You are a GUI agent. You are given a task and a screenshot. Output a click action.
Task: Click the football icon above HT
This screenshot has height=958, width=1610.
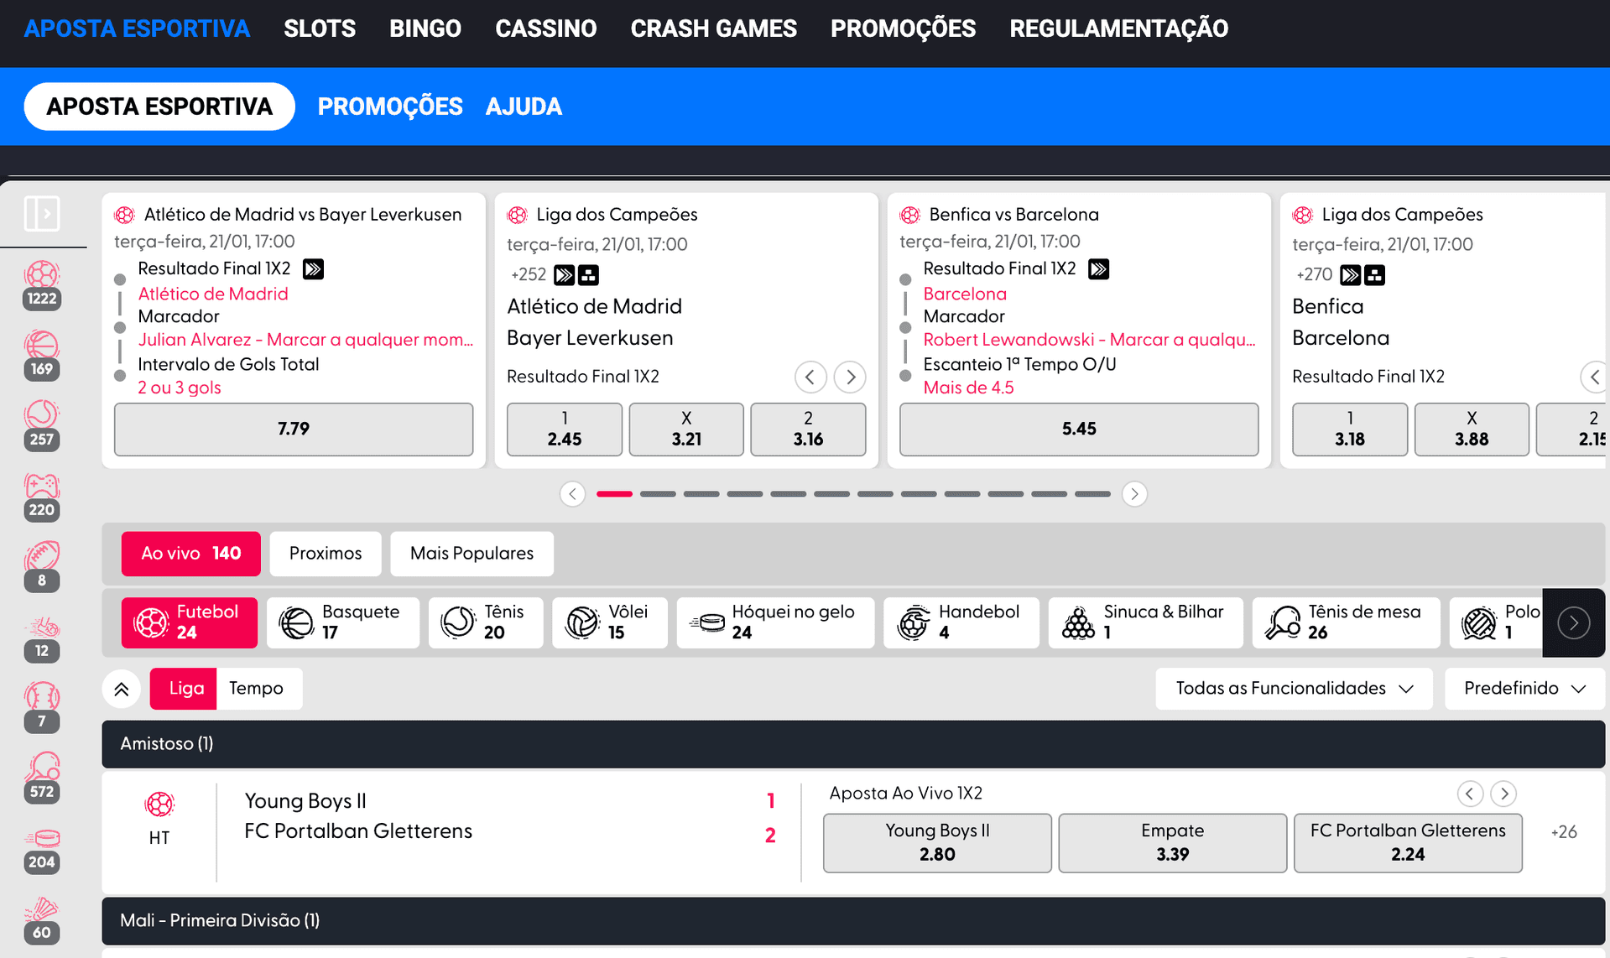point(159,804)
